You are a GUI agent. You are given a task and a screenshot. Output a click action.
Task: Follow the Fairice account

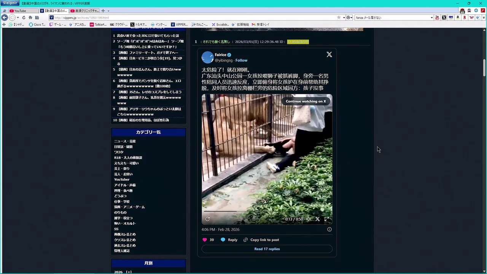point(241,60)
